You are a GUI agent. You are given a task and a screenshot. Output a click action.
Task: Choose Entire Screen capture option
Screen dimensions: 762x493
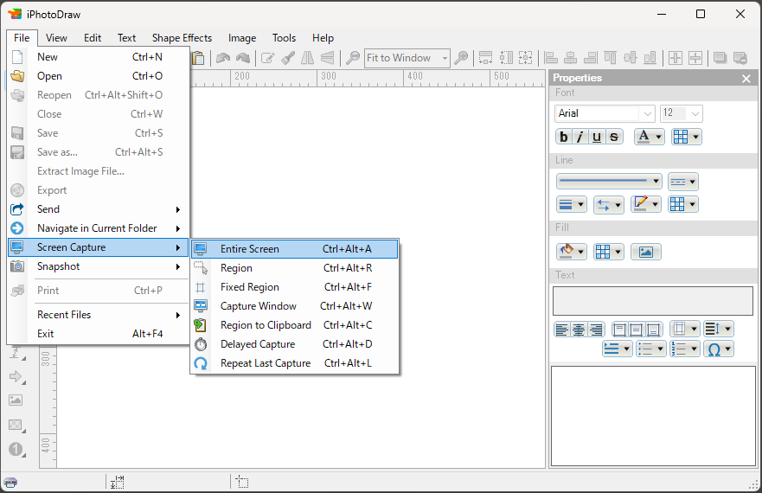coord(294,249)
